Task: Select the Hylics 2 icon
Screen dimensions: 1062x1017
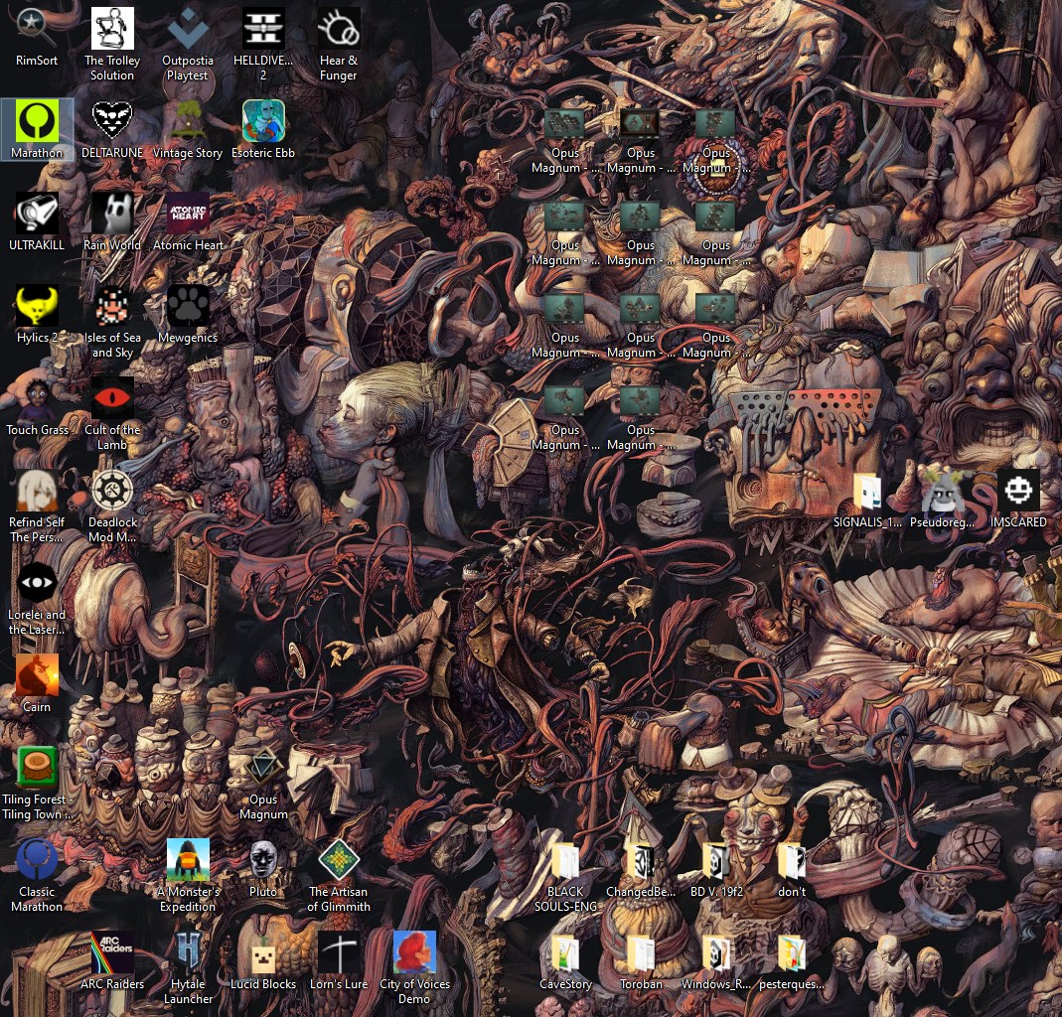Action: tap(37, 305)
